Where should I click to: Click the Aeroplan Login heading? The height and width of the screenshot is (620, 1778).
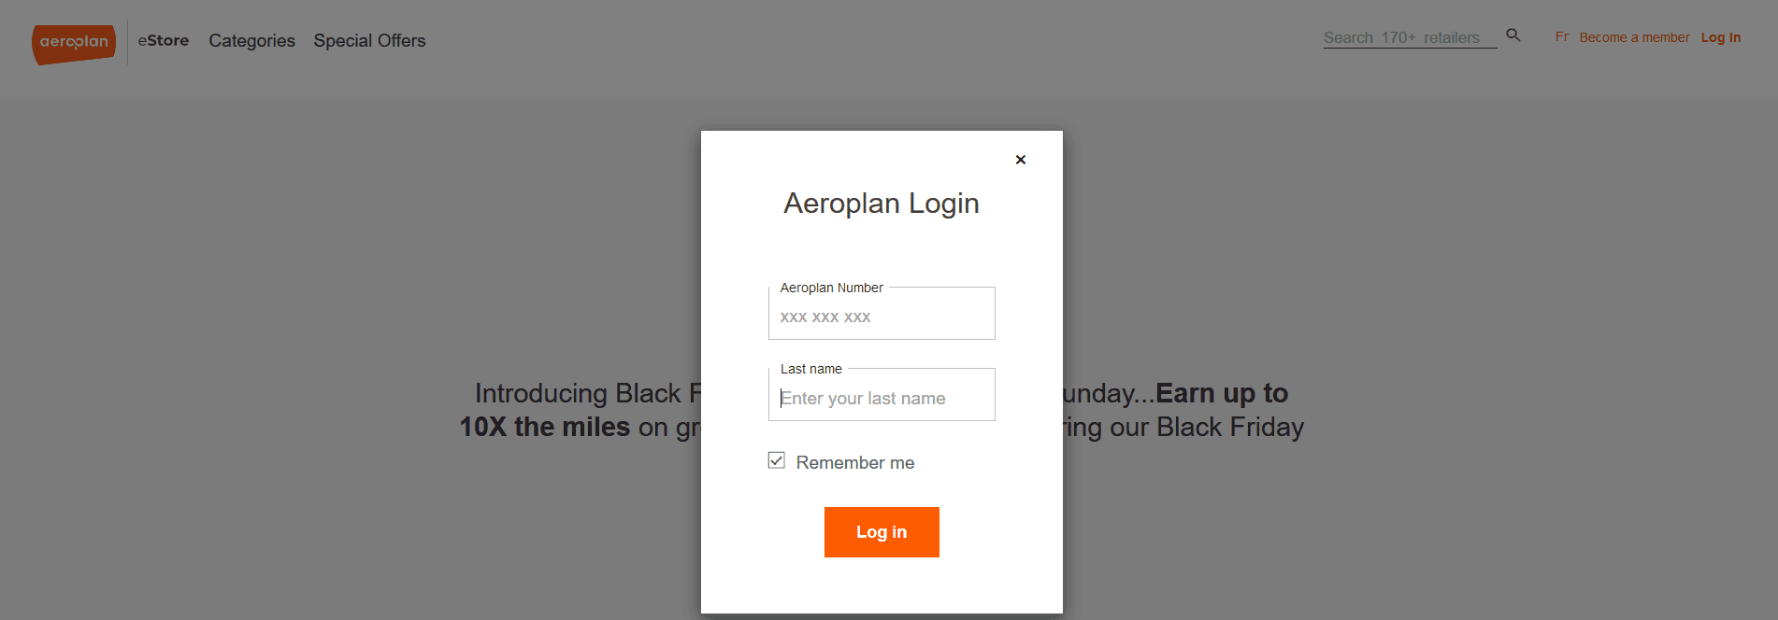click(882, 204)
